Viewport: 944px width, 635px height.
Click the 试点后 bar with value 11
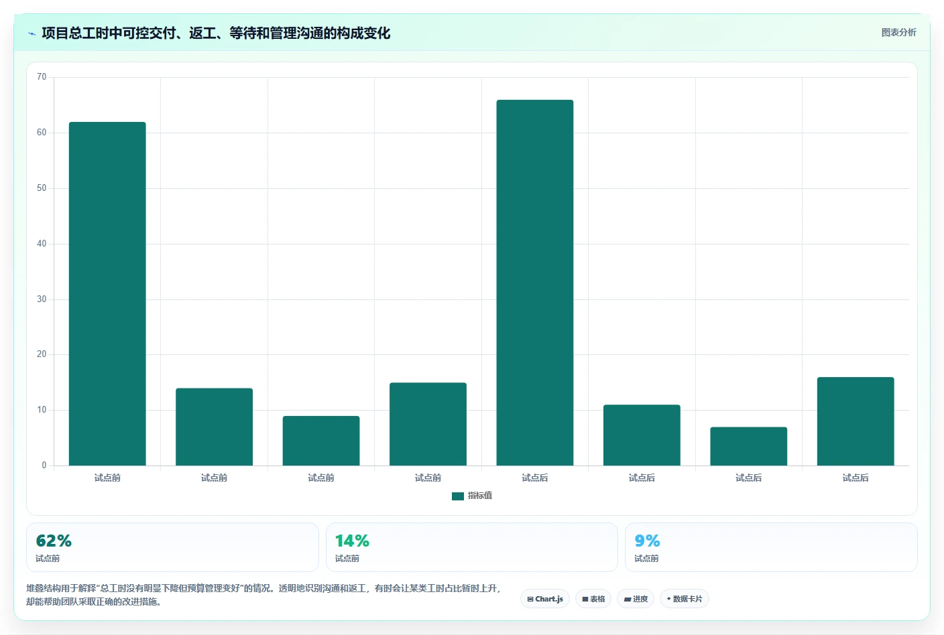tap(642, 435)
